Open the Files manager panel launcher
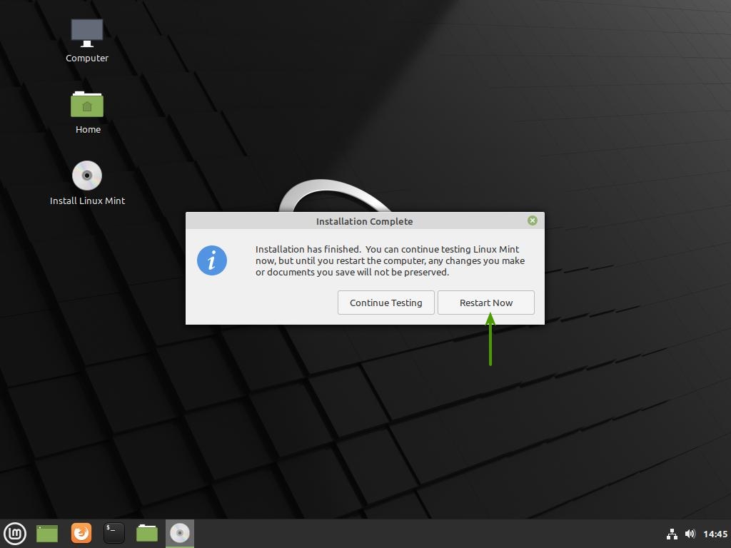 [x=147, y=533]
